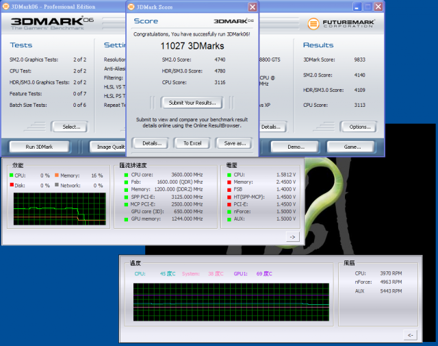Click HT(SPP-MCP) voltage red indicator
438x346 pixels.
(229, 197)
